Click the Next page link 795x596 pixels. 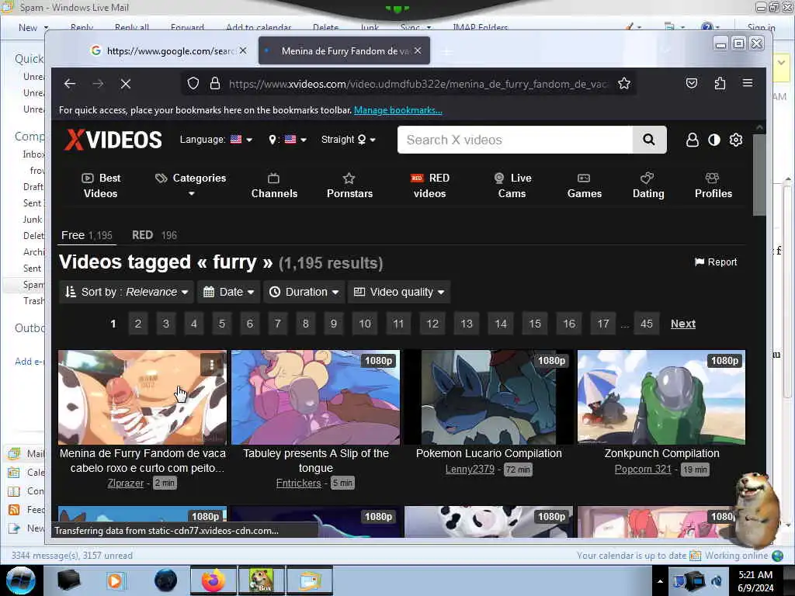coord(683,324)
